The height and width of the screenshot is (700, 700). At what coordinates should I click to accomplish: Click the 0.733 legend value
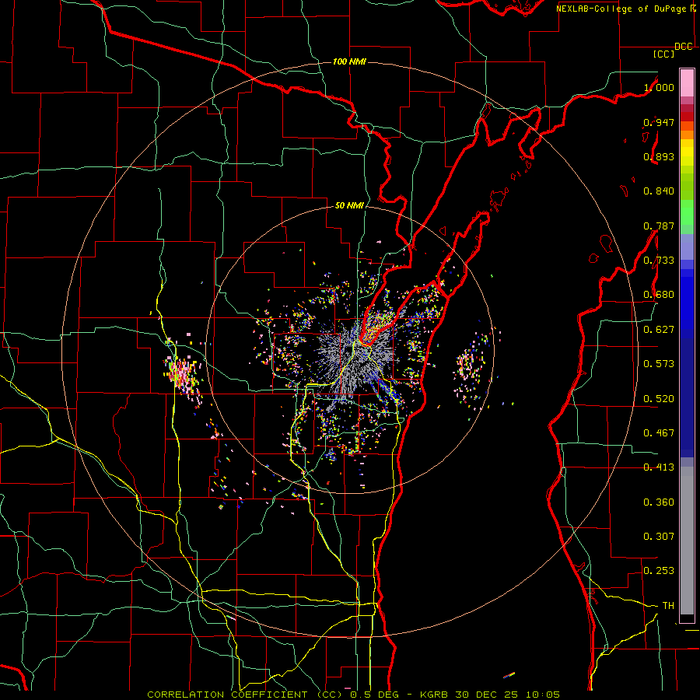click(x=659, y=261)
